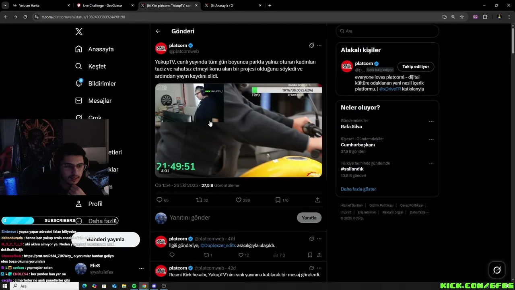Image resolution: width=515 pixels, height=290 pixels.
Task: Open Gizlilik Politikası footer link
Action: click(x=381, y=205)
